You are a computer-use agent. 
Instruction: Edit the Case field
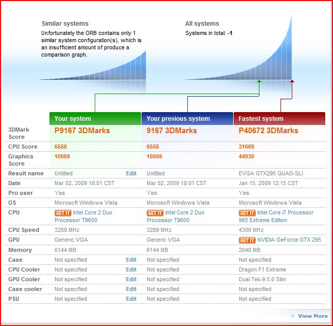[131, 260]
